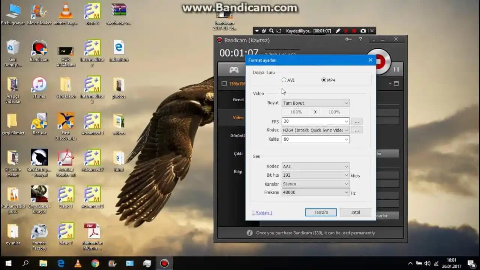
Task: Click the width 100% field
Action: click(296, 112)
